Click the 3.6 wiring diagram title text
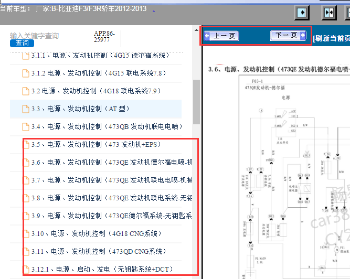The image size is (350, 279). pos(279,69)
